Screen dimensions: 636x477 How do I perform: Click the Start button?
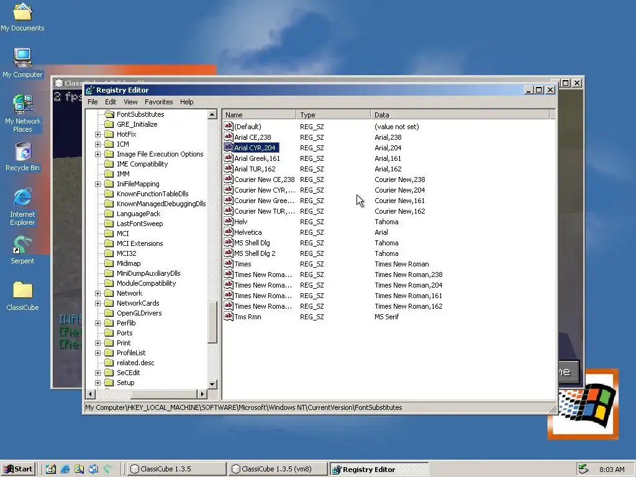(x=18, y=470)
